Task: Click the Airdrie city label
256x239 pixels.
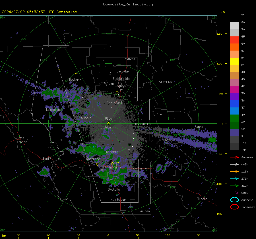Action: 112,152
